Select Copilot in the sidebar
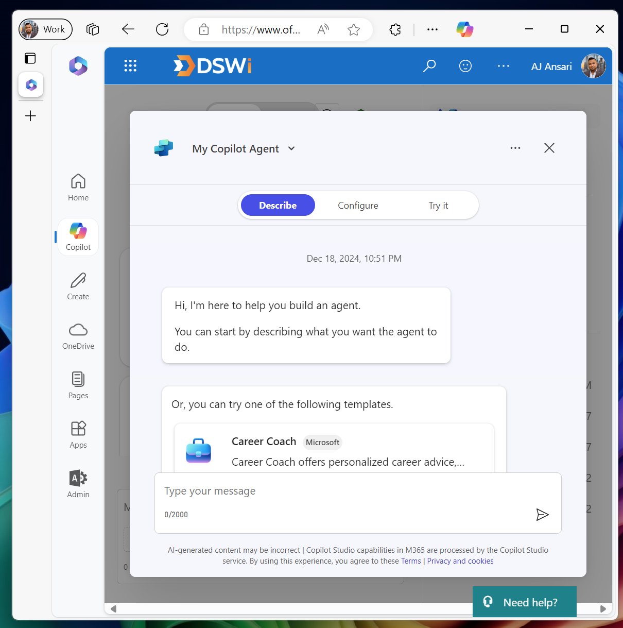Image resolution: width=623 pixels, height=628 pixels. coord(78,237)
